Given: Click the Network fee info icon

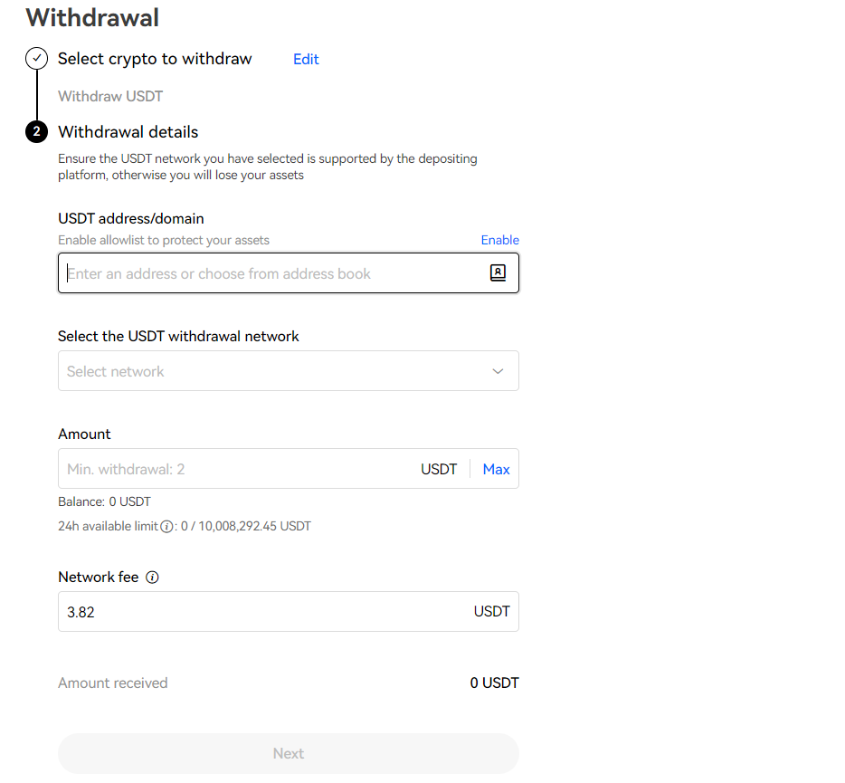Looking at the screenshot, I should pos(153,578).
